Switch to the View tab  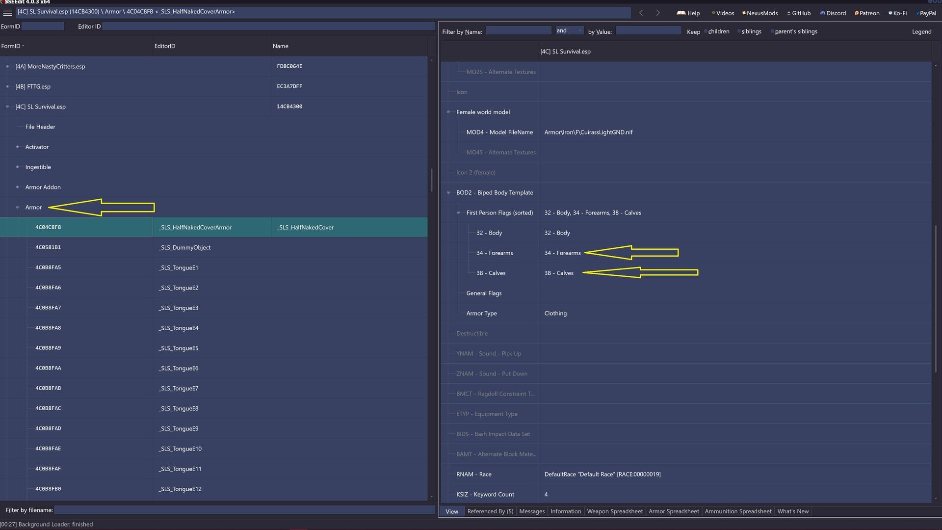452,511
